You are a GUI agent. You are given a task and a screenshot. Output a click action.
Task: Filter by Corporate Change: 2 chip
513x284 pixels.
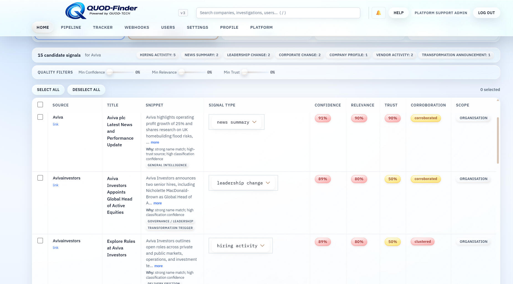coord(300,55)
